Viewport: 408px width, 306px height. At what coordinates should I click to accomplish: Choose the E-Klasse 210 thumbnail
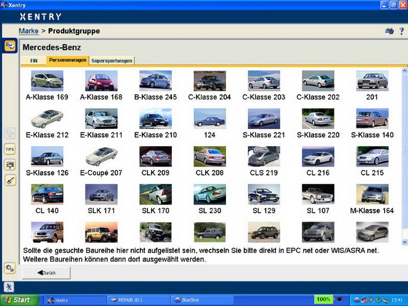click(156, 118)
